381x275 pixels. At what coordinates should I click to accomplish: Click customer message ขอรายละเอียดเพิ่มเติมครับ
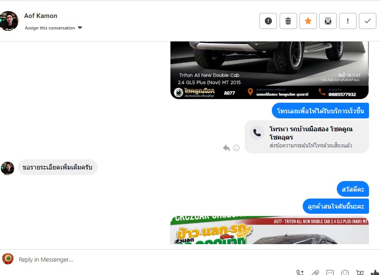click(57, 167)
